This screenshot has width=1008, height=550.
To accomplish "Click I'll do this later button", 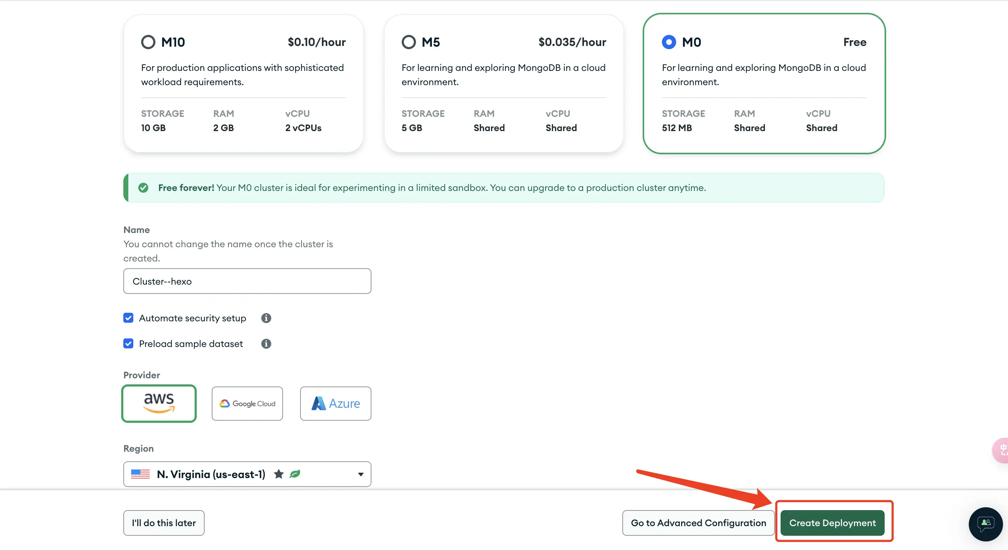I will click(164, 523).
